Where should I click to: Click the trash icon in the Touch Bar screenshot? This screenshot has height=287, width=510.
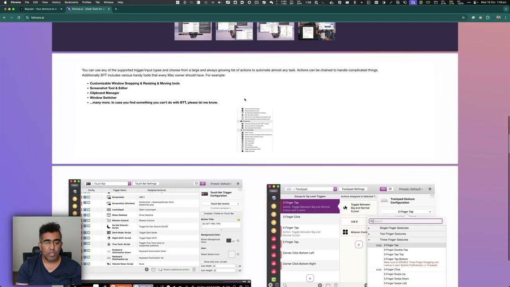[x=194, y=269]
